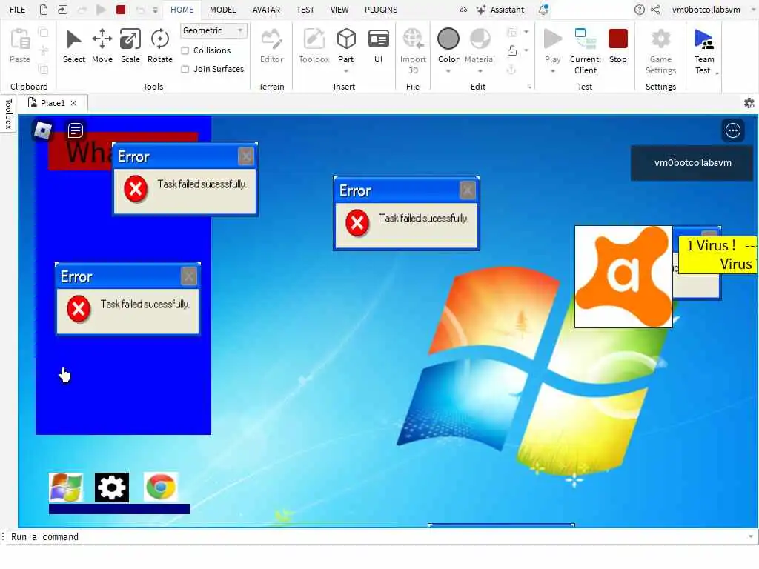Viewport: 759px width, 569px height.
Task: Expand the Part dropdown arrow
Action: [346, 71]
